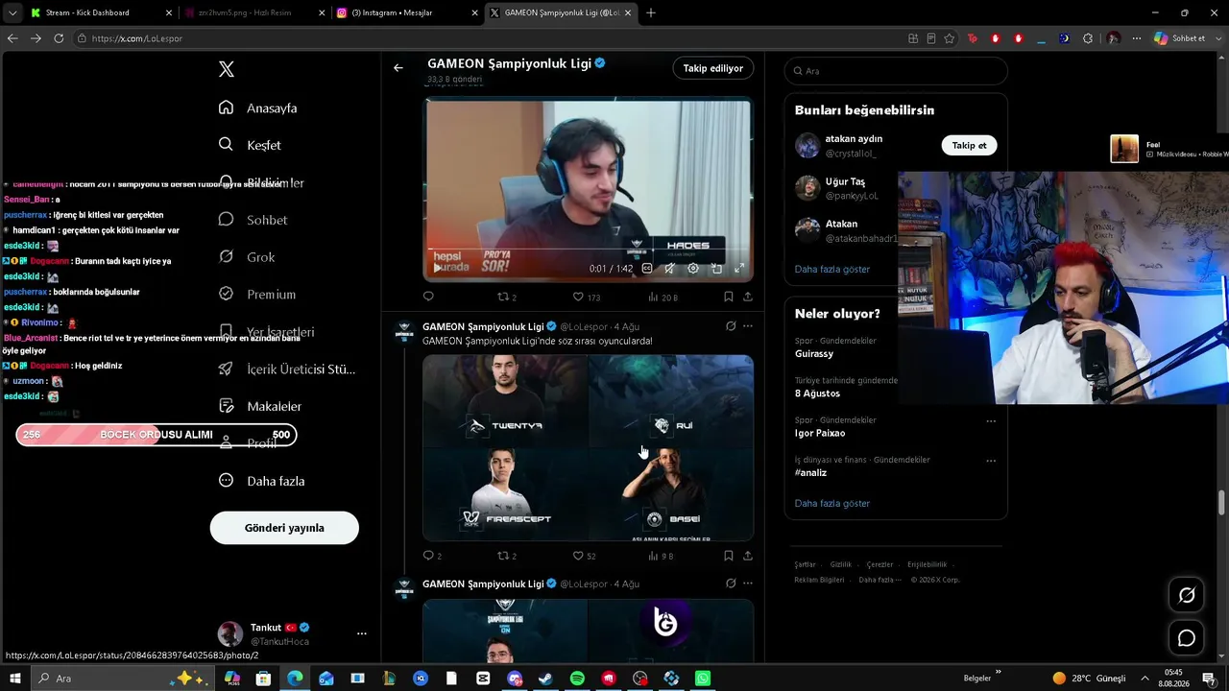Open browser settings and more menu
This screenshot has height=691, width=1229.
tap(1137, 38)
